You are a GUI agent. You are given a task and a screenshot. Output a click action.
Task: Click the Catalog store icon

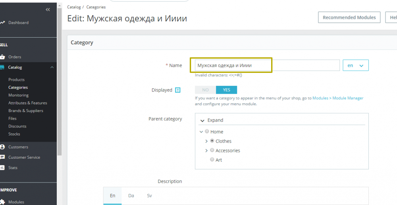pos(2,67)
